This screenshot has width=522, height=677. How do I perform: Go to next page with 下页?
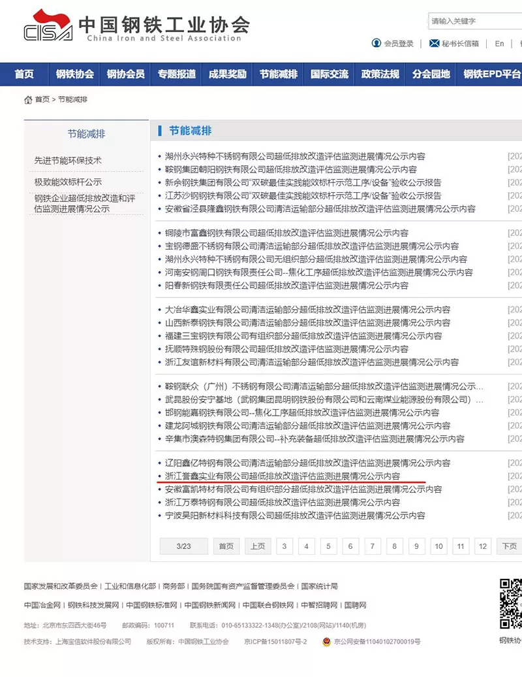pos(509,546)
